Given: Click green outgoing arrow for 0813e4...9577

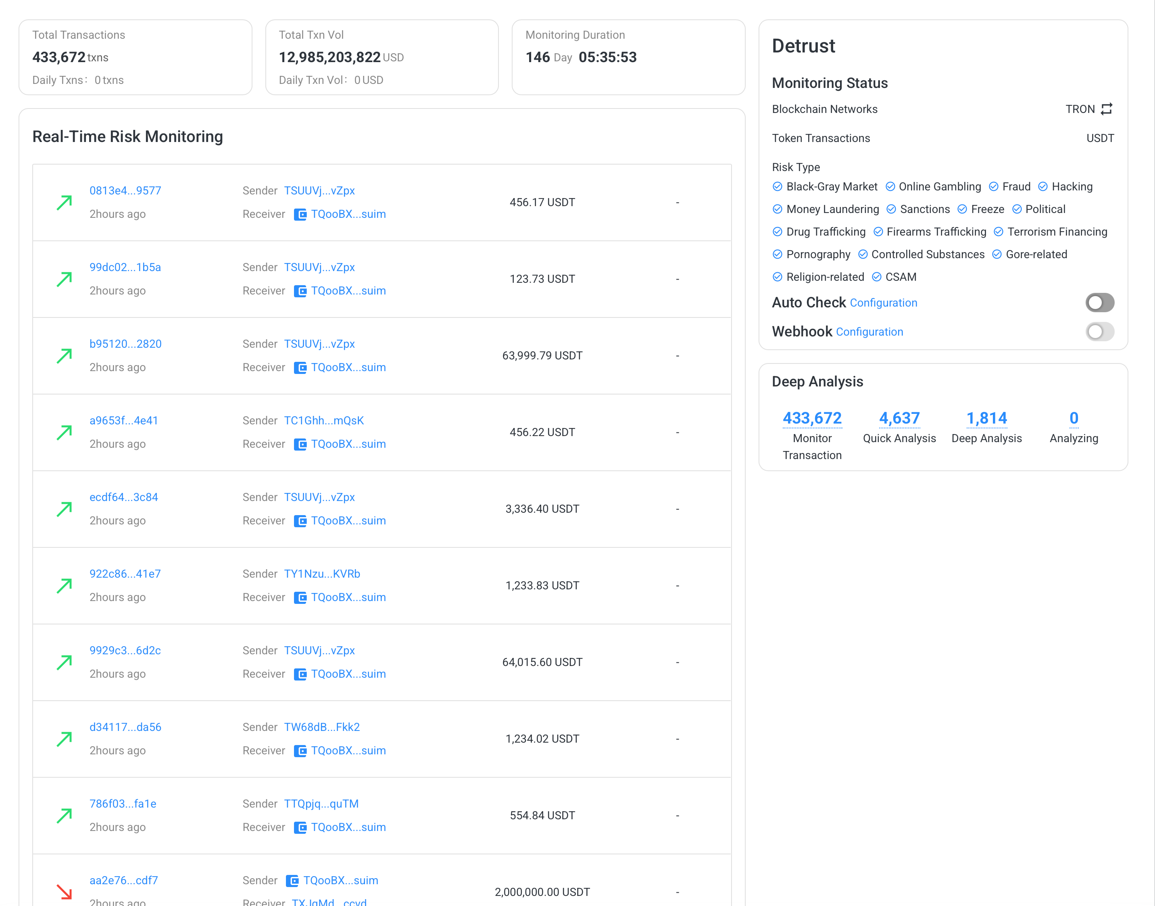Looking at the screenshot, I should coord(64,202).
